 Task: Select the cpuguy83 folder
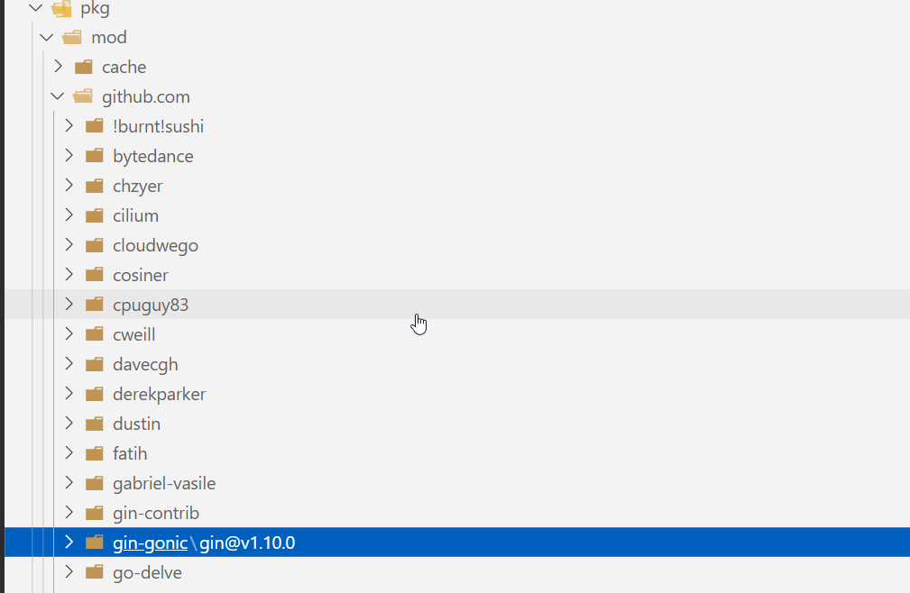point(152,304)
